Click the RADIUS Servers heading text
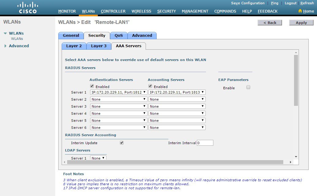The width and height of the screenshot is (317, 196). tap(80, 68)
